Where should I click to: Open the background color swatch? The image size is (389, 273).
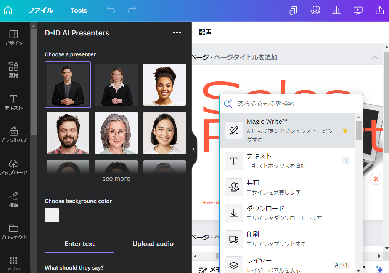point(52,215)
